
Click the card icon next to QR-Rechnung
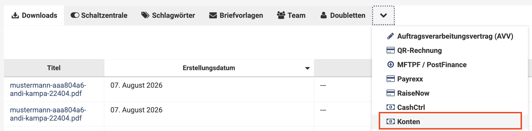click(390, 50)
